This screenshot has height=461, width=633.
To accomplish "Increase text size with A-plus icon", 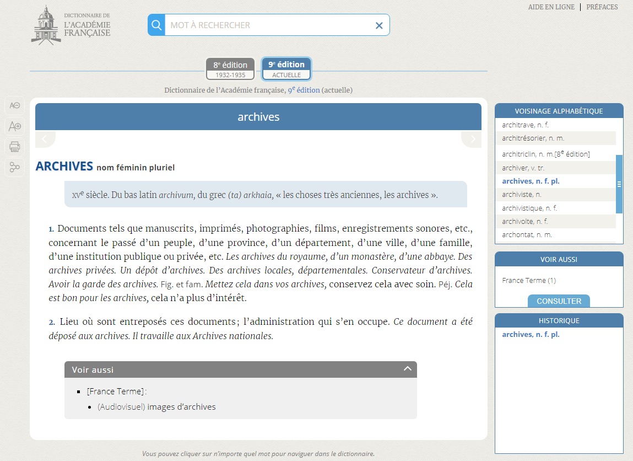I will click(x=15, y=126).
